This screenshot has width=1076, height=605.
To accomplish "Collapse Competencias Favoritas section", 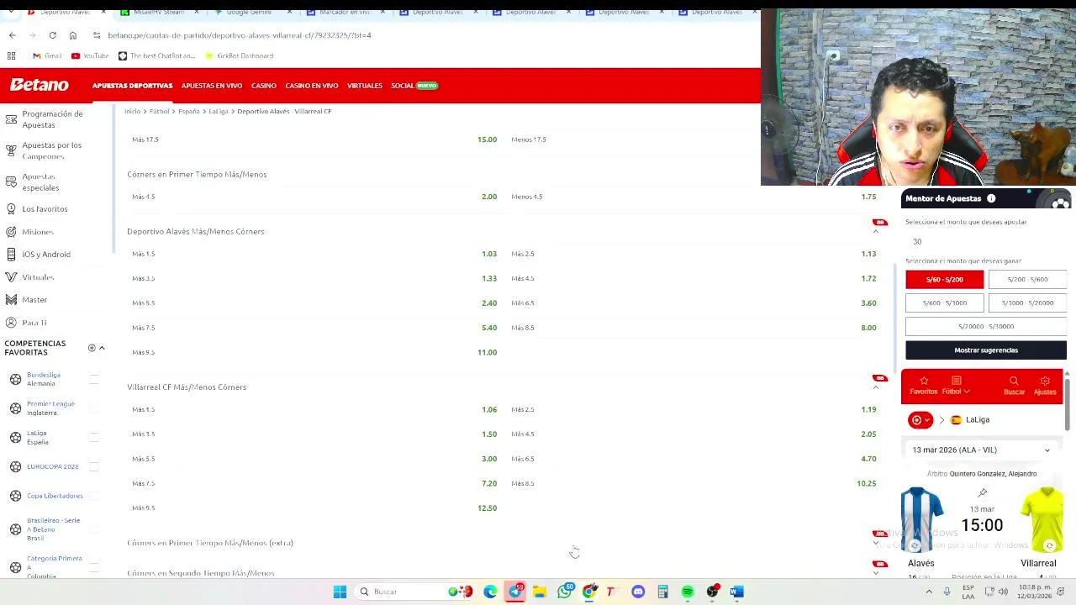I will [102, 348].
